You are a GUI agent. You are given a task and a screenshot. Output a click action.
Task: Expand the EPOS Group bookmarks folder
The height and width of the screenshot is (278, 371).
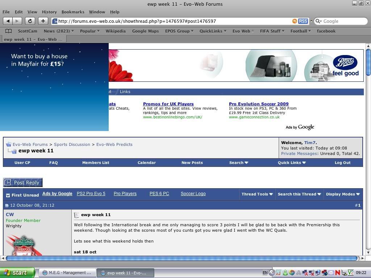[x=179, y=31]
